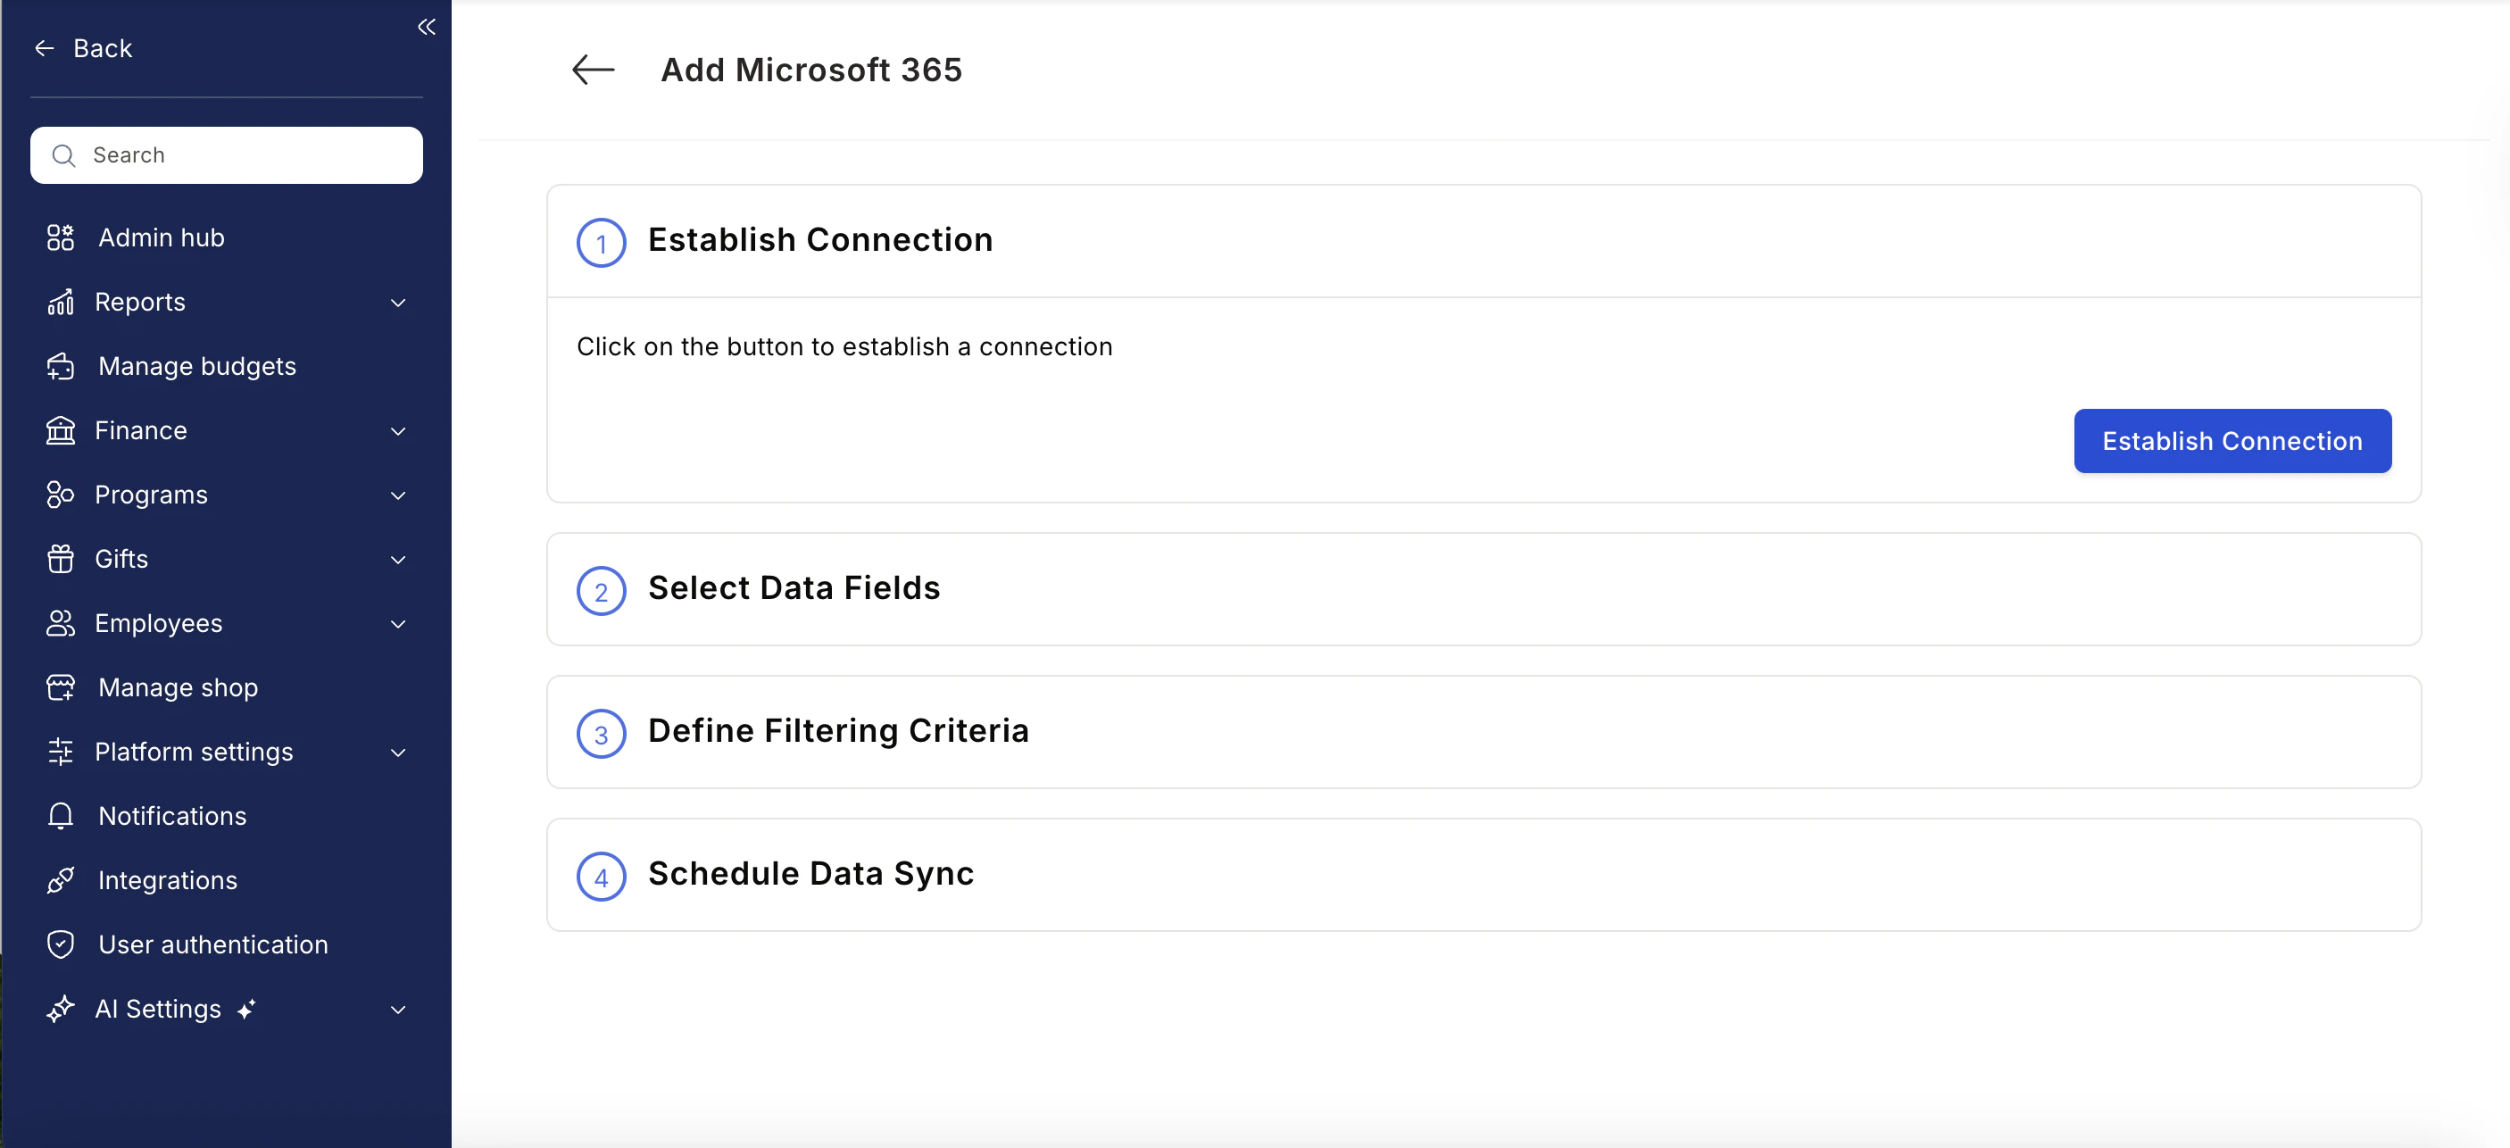2510x1148 pixels.
Task: Expand the Schedule Data Sync step
Action: (x=1483, y=874)
